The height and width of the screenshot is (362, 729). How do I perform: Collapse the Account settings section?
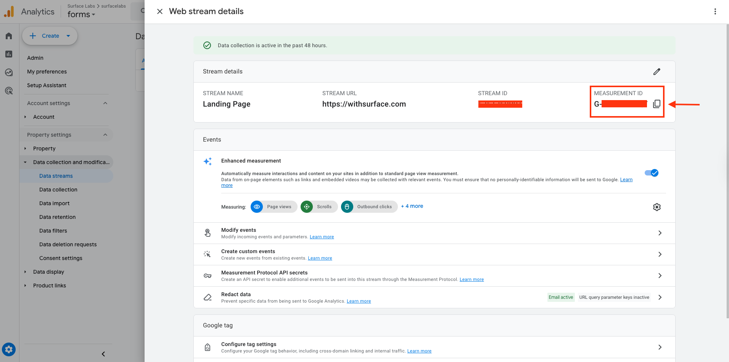click(105, 103)
